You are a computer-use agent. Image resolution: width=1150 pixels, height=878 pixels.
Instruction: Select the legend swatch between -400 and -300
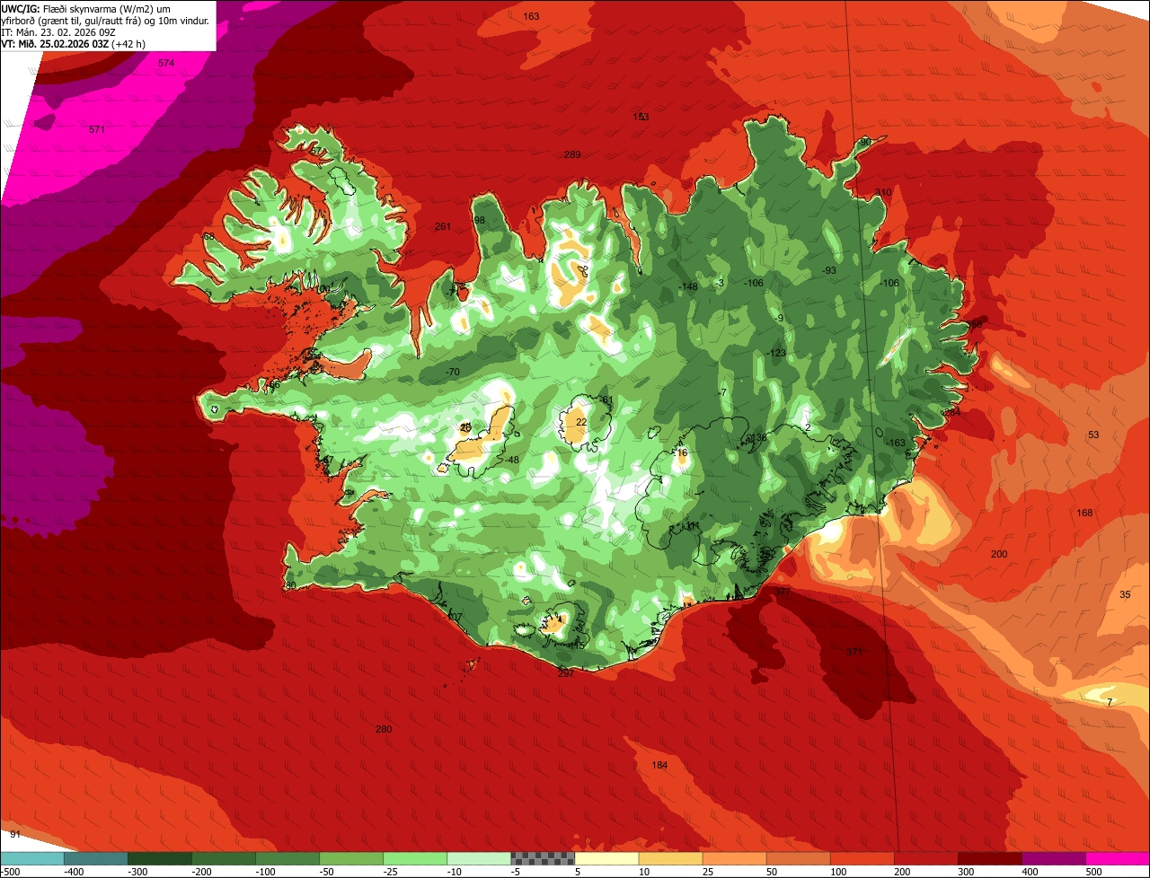pyautogui.click(x=96, y=858)
